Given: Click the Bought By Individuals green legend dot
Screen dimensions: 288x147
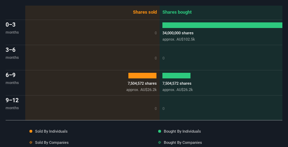Looking at the screenshot, I should (x=160, y=131).
